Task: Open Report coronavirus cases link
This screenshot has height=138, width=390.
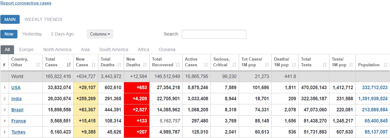Action: pos(26,3)
